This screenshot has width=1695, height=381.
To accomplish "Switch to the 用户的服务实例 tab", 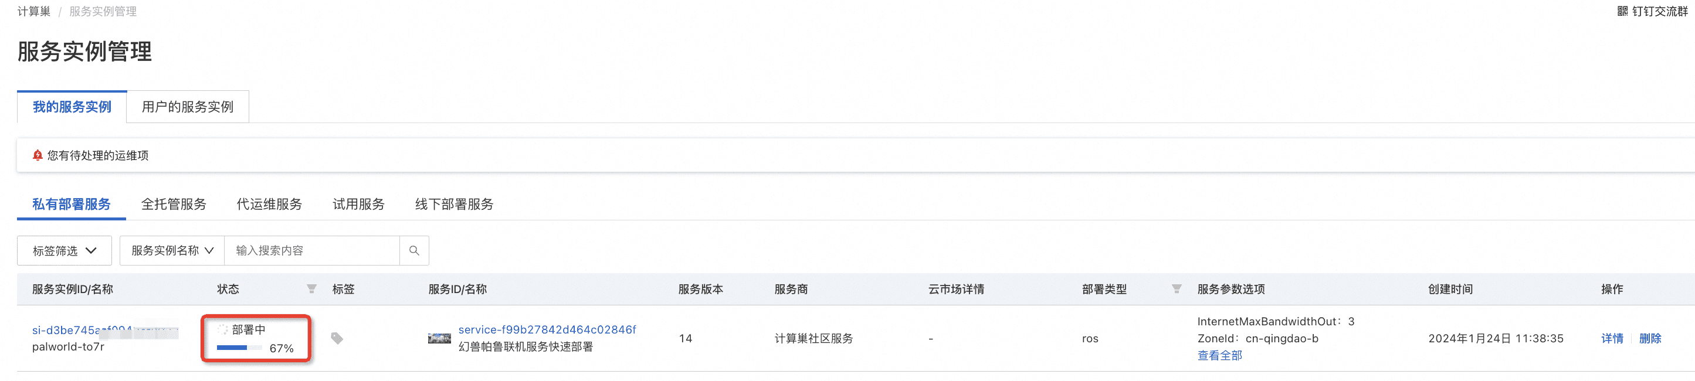I will (x=187, y=107).
